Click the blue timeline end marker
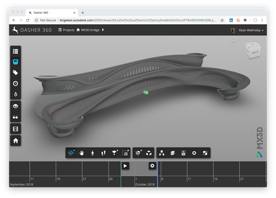 point(157,174)
